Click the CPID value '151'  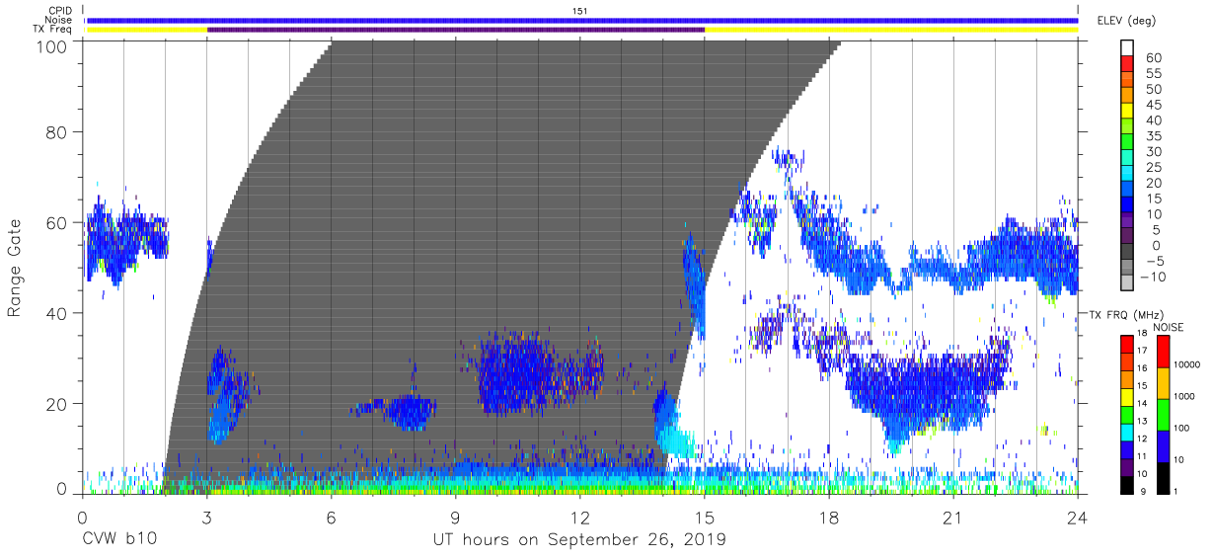click(x=581, y=10)
